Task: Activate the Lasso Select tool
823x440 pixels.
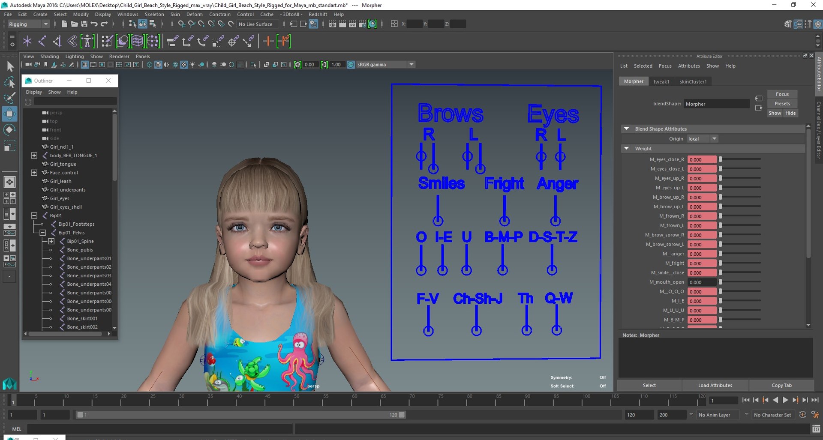Action: [10, 82]
